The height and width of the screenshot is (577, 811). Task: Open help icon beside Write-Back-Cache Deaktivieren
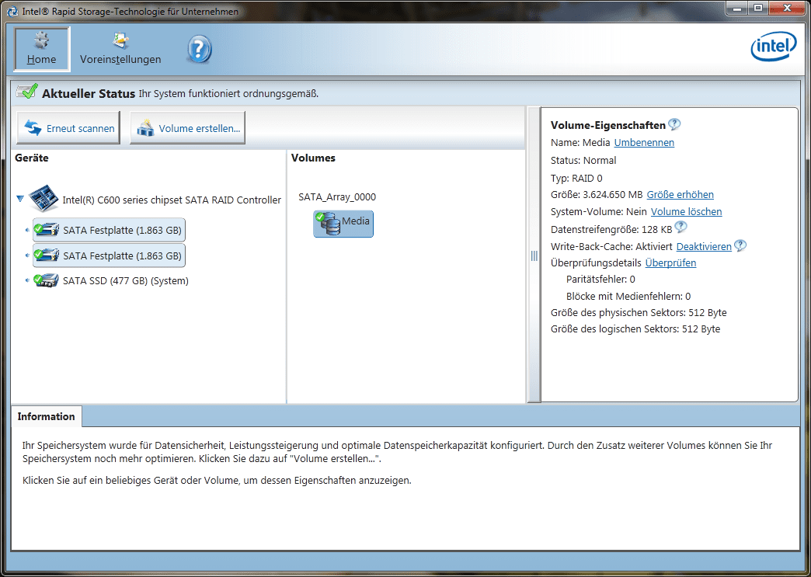click(x=740, y=245)
